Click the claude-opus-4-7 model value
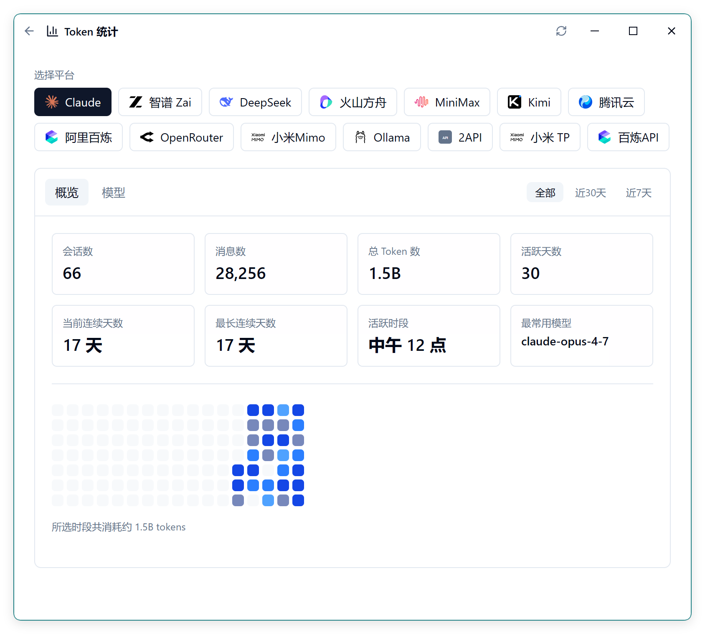705x634 pixels. click(x=565, y=342)
